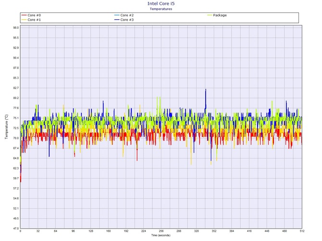Click the yellow Core #1 legend line
The image size is (322, 241).
24,20
